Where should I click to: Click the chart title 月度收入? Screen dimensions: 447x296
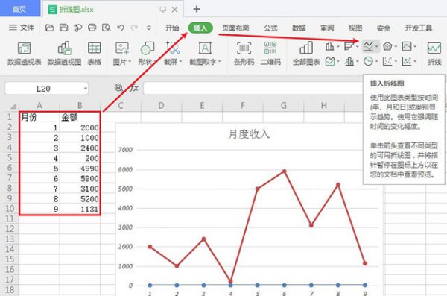pos(249,134)
